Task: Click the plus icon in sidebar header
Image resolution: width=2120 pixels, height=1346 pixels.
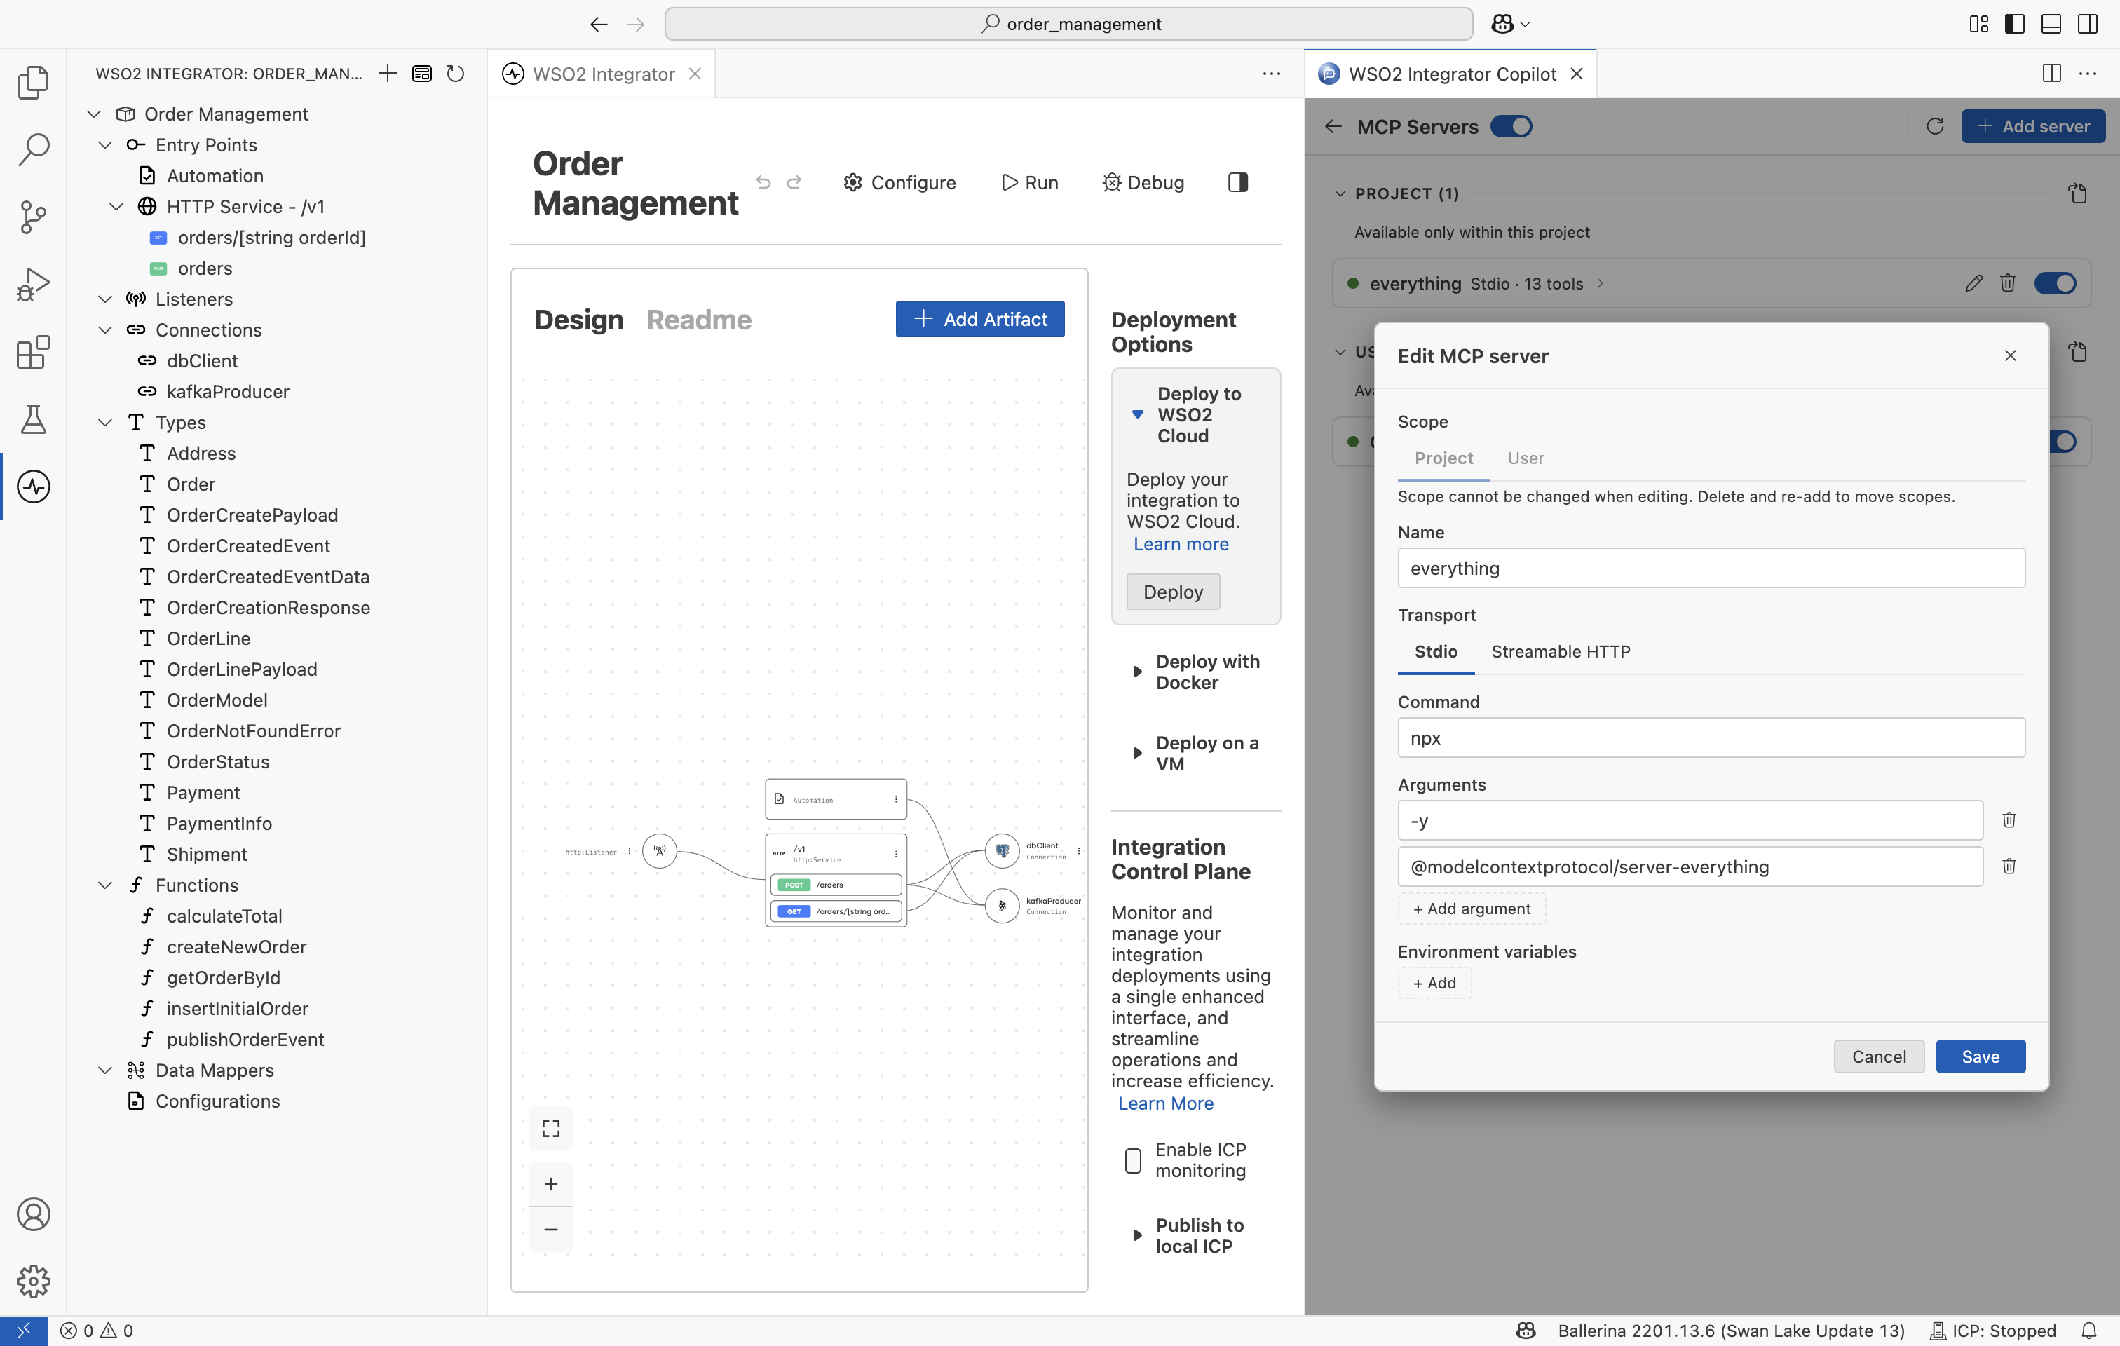Action: 388,74
